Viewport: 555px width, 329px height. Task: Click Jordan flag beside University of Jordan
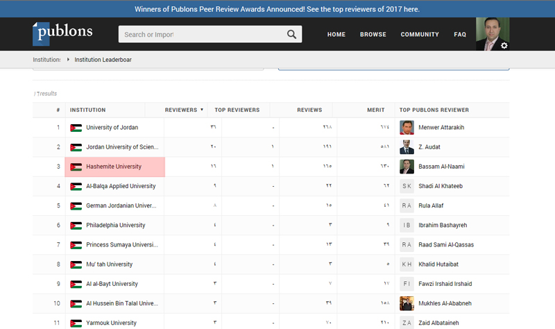[76, 128]
